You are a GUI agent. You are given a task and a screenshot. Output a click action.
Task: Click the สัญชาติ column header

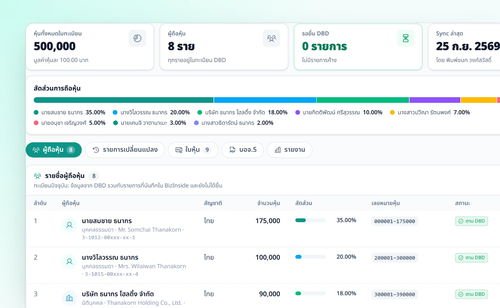213,203
